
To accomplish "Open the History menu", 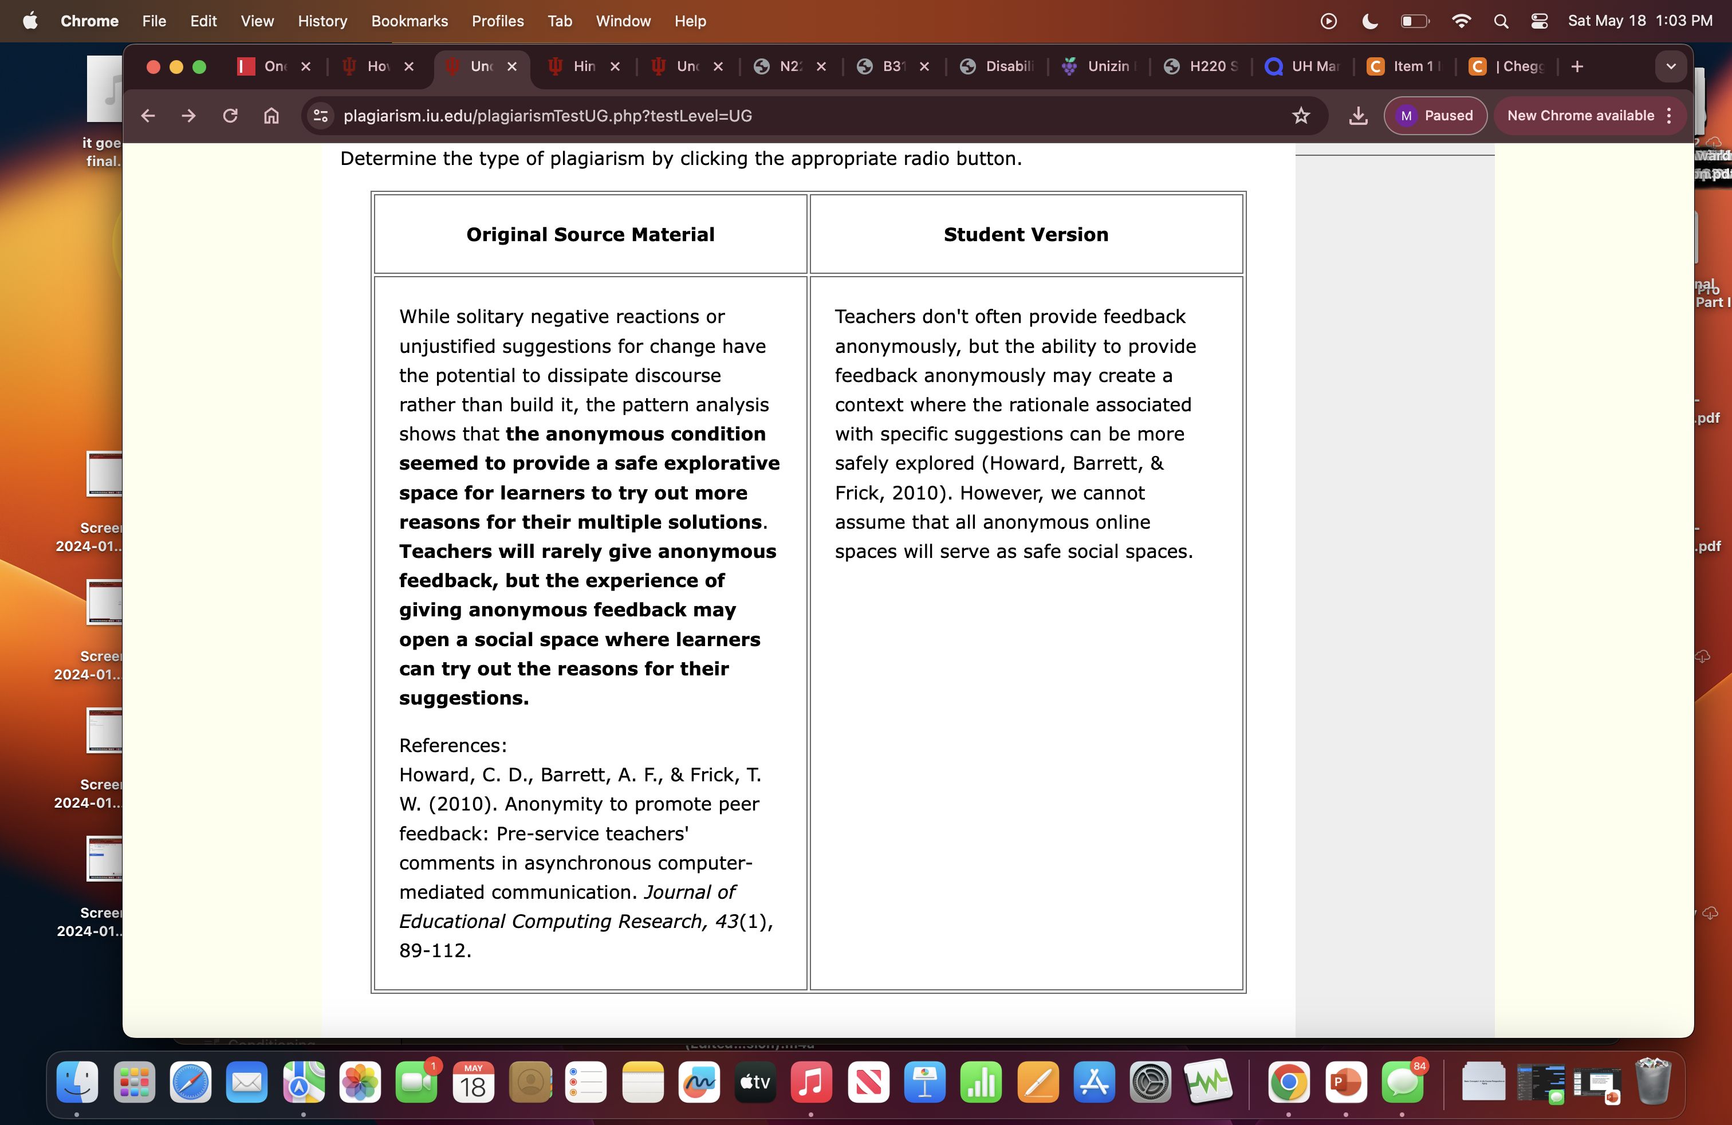I will [322, 21].
